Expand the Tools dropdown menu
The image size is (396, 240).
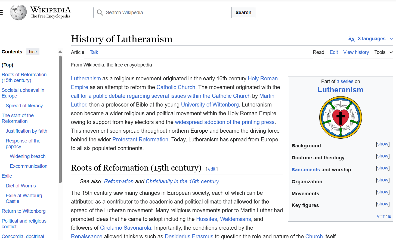[x=383, y=52]
